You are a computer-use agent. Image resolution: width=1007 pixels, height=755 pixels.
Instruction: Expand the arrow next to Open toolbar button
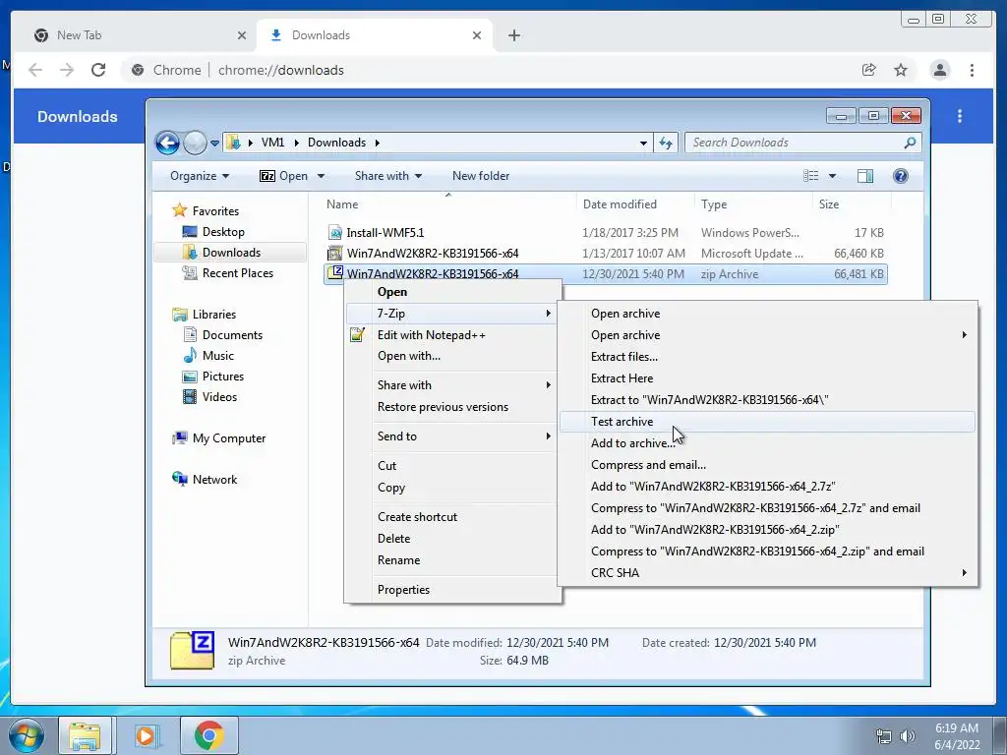(x=322, y=176)
